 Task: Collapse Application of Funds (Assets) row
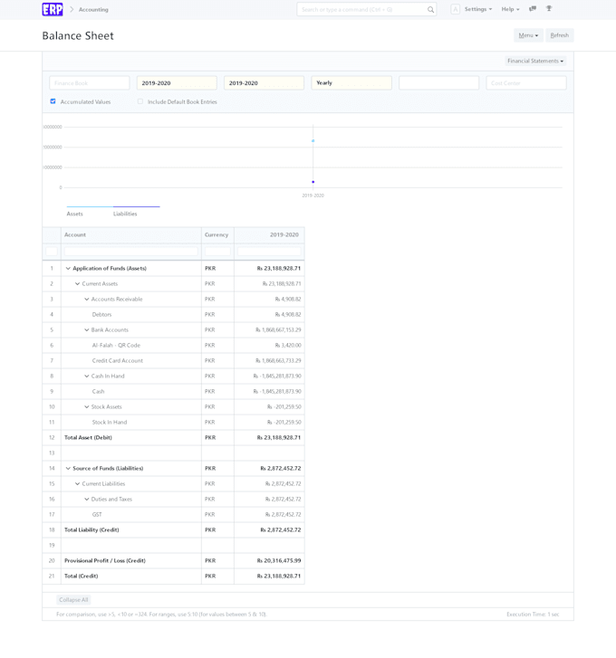click(68, 269)
